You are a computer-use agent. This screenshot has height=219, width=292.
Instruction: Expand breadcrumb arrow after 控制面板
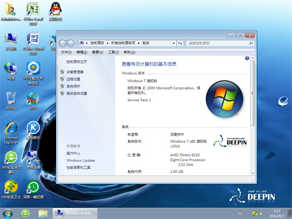click(108, 43)
